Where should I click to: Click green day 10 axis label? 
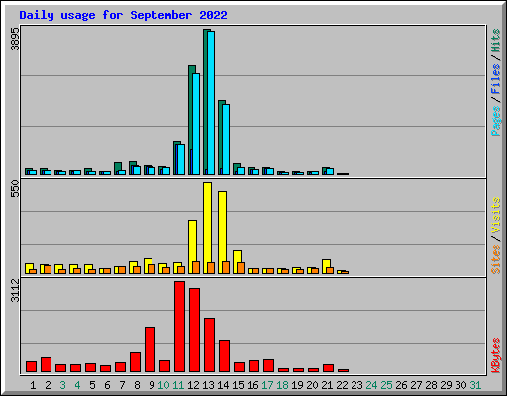point(163,385)
